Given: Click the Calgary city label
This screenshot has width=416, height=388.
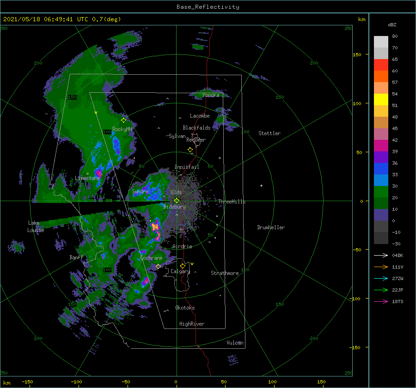Looking at the screenshot, I should tap(180, 271).
